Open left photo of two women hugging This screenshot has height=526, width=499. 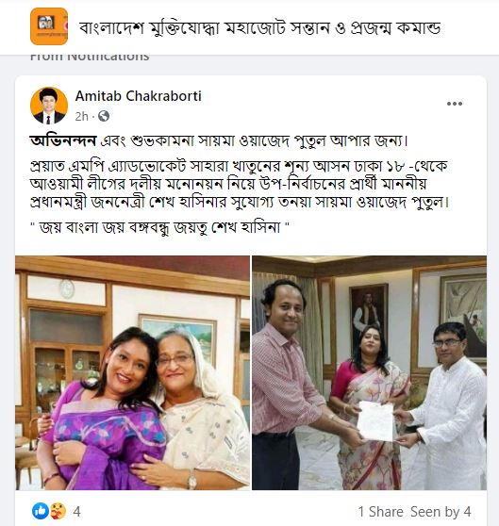point(133,372)
